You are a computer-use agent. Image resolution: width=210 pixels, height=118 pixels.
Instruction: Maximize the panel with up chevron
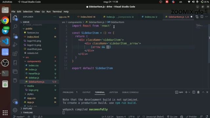203,92
